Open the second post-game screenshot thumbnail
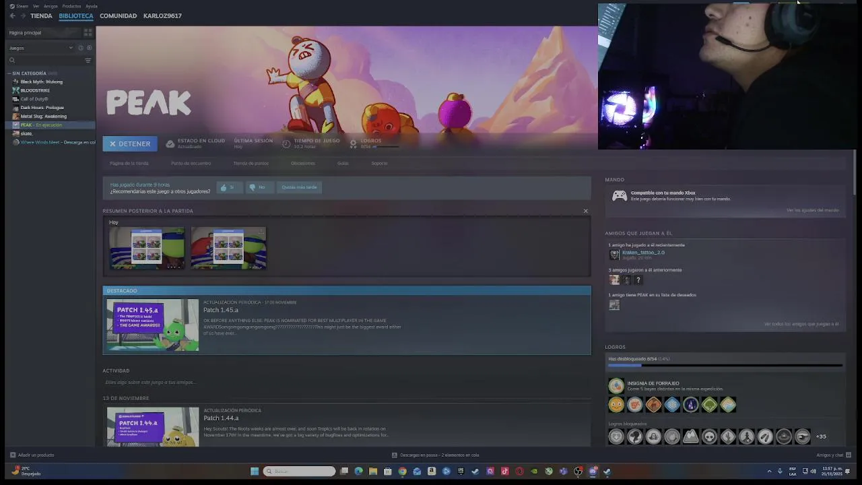 click(228, 249)
